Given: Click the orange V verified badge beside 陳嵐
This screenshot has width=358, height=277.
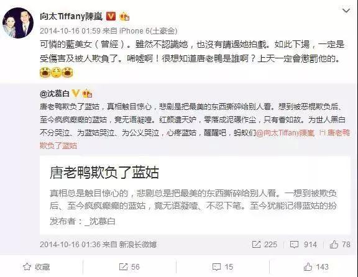Looking at the screenshot, I should (111, 16).
